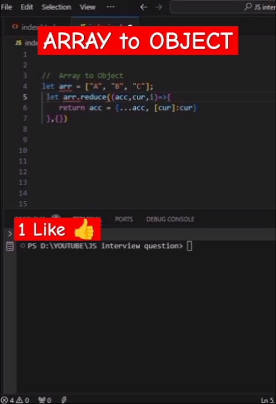The image size is (276, 404).
Task: Switch to the DEBUG CONSOLE tab
Action: pos(170,219)
